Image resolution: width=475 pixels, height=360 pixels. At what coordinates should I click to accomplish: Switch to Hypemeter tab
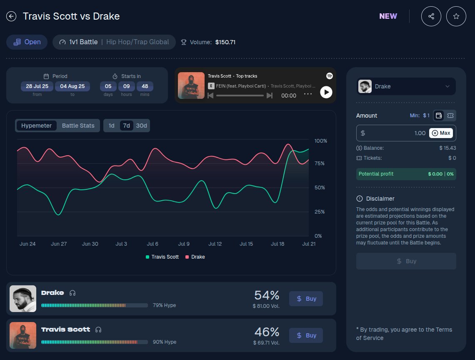(x=36, y=126)
